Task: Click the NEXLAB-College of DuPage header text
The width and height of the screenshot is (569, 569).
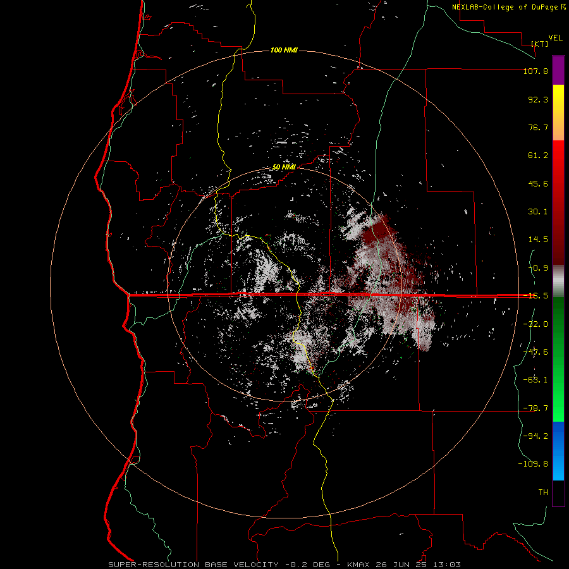Action: (x=508, y=7)
